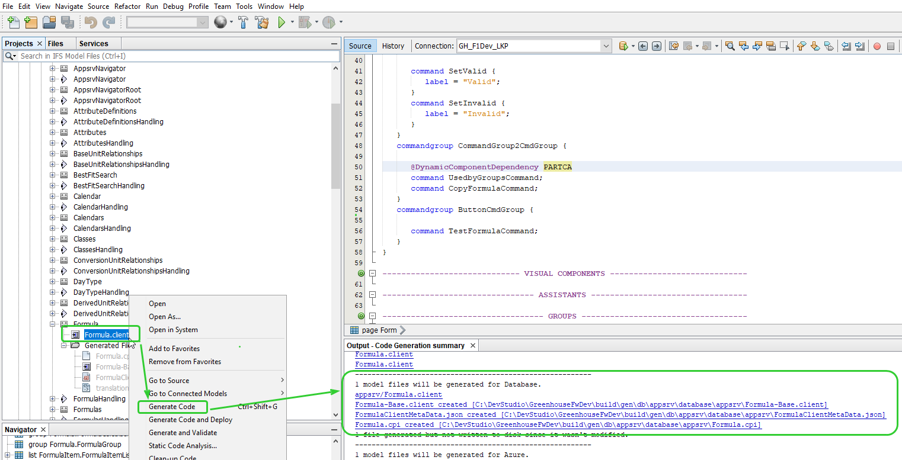Select the Next Bookmark editor icon
This screenshot has width=902, height=460.
(x=815, y=46)
